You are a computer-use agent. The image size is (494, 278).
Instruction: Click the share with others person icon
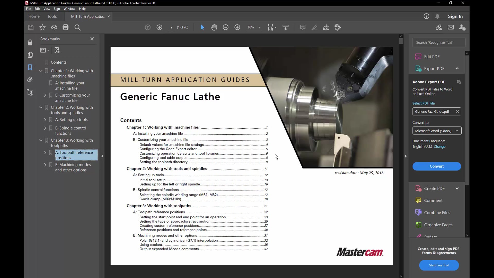tap(462, 27)
